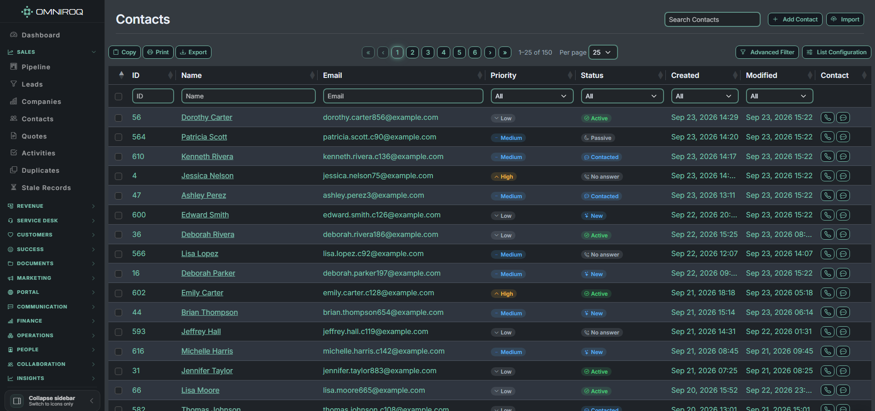Call Brian Thompson with phone icon
Screen dimensions: 875x411
coord(828,313)
